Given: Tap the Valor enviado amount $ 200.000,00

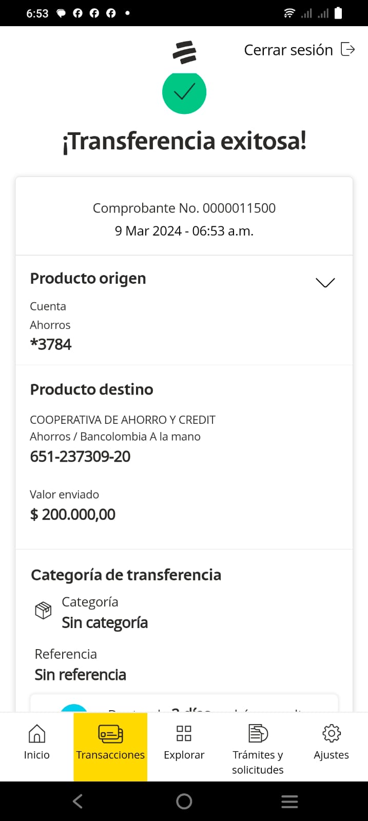Looking at the screenshot, I should (72, 514).
